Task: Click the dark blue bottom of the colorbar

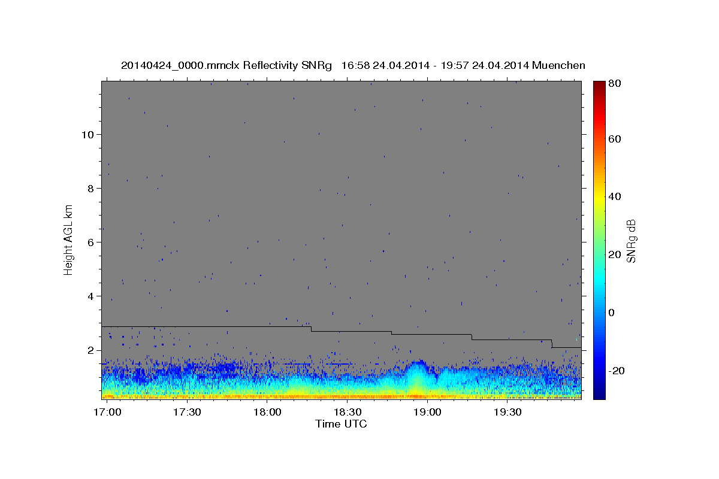Action: pos(599,394)
